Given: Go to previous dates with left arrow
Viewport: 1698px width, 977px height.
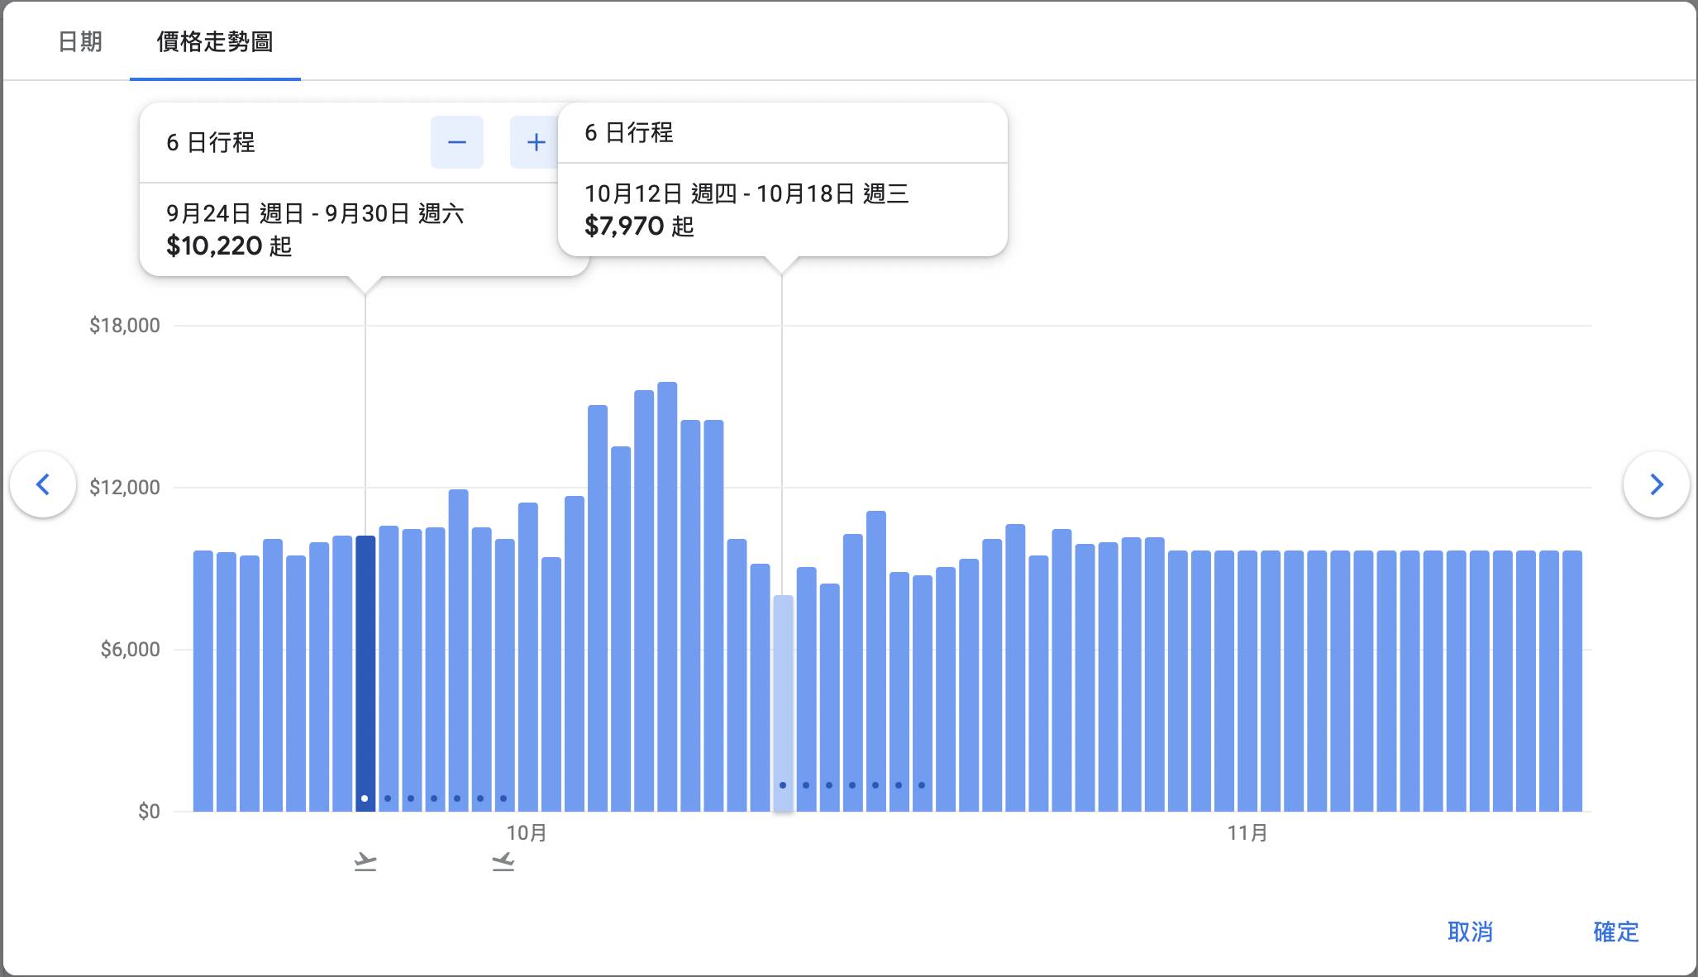Looking at the screenshot, I should (x=43, y=484).
